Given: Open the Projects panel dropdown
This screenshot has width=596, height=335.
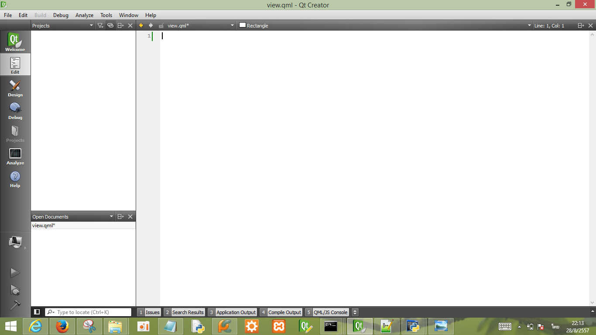Looking at the screenshot, I should point(92,25).
